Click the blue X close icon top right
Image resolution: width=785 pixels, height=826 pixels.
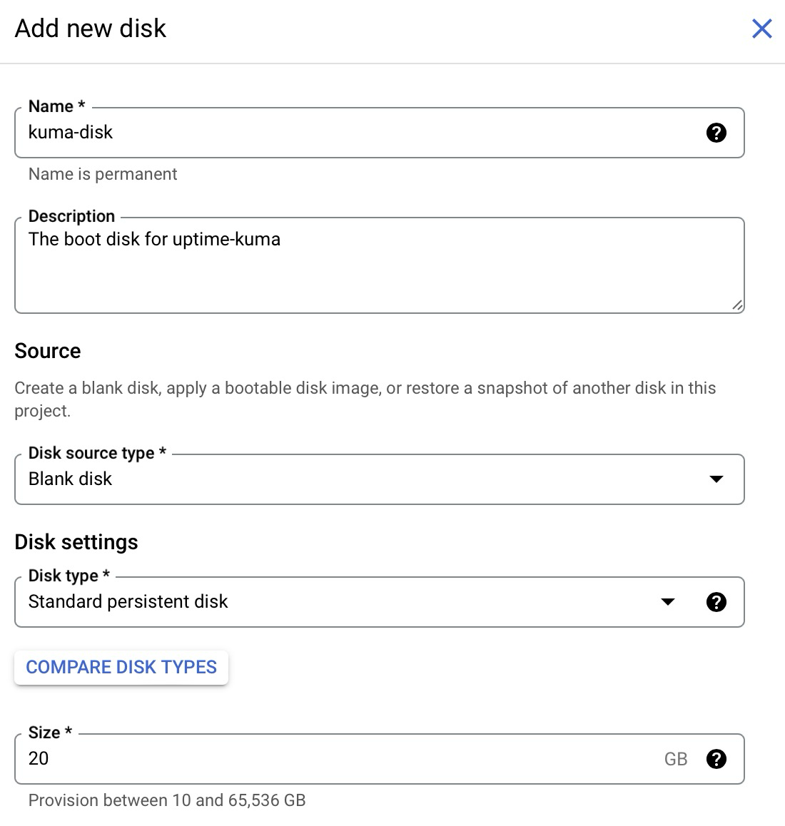click(x=761, y=29)
